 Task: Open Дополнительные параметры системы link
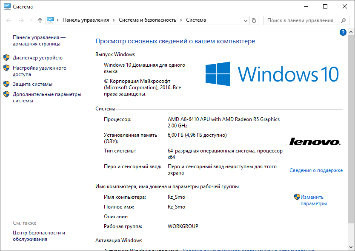[47, 97]
